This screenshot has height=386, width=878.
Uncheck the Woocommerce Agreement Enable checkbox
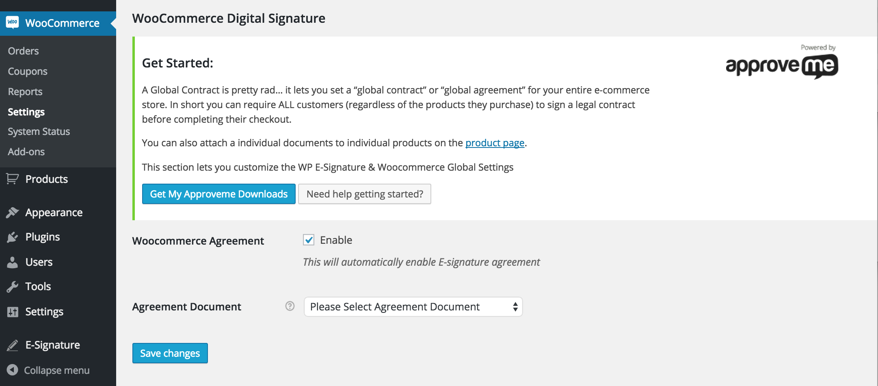[x=309, y=240]
